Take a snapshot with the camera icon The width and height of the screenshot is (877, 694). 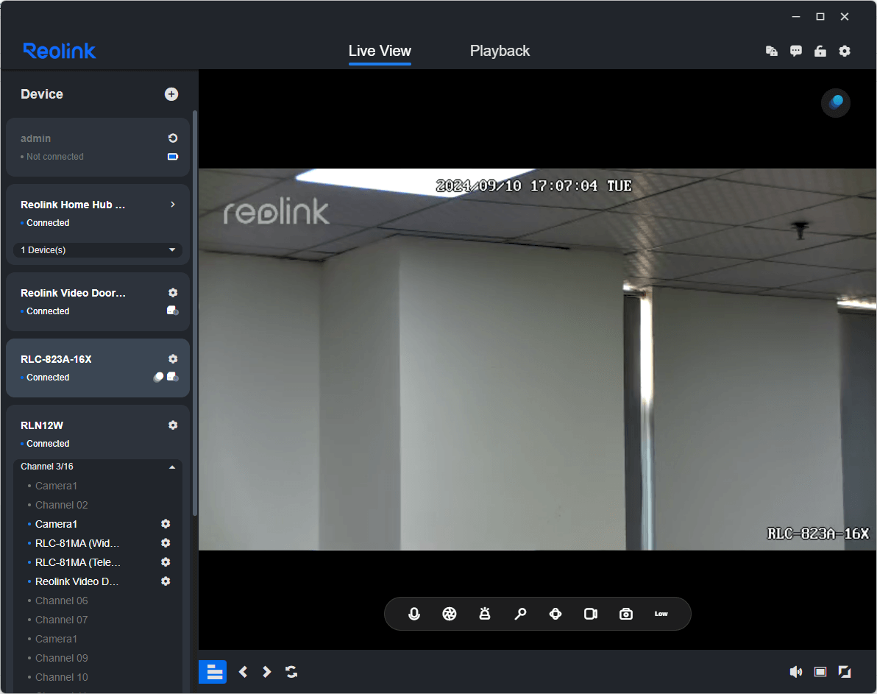tap(626, 614)
